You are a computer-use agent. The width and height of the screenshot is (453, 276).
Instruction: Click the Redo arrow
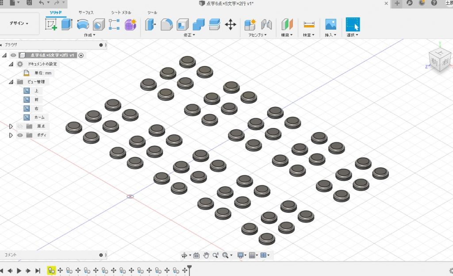point(57,3)
